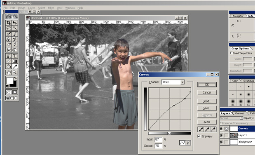Switch to the Swatches tab
Viewport: 255px width, 155px height.
pyautogui.click(x=248, y=81)
